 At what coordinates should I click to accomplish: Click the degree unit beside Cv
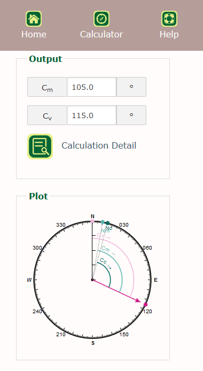pos(131,115)
